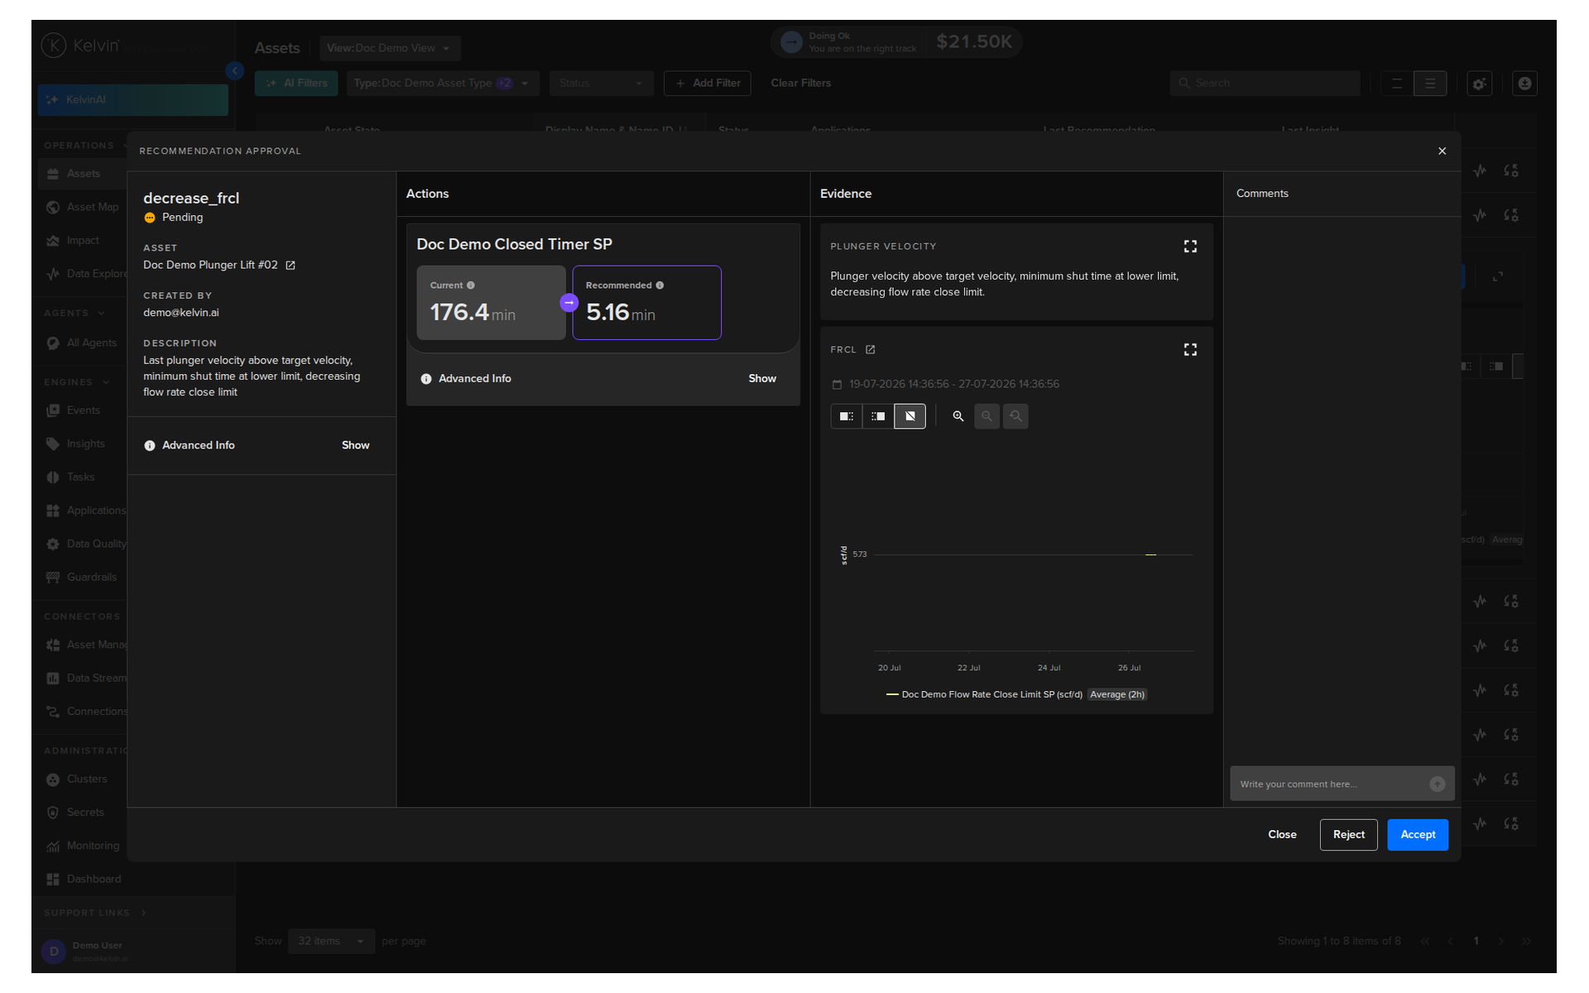Select the second chart layout toggle
Viewport: 1589px width, 993px height.
pos(878,416)
